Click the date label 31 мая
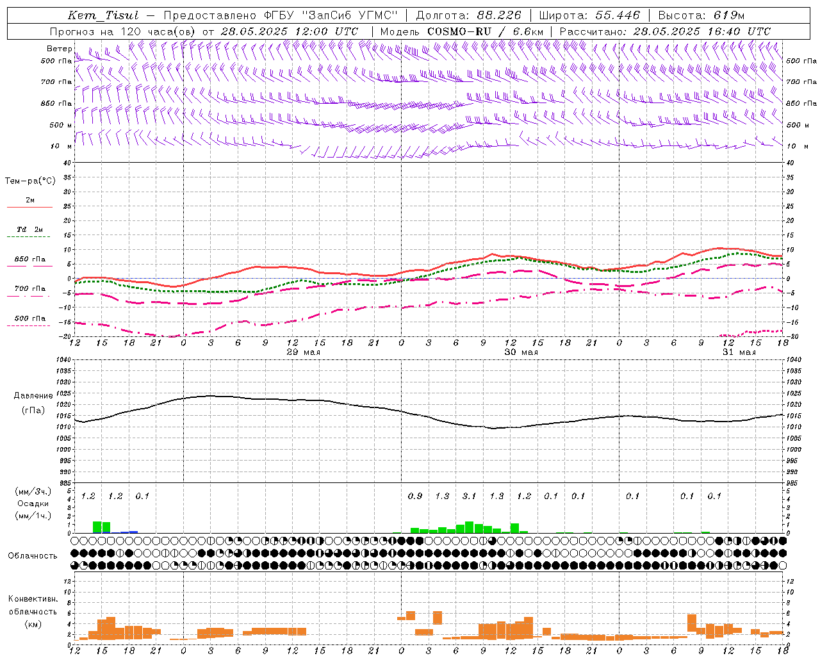The height and width of the screenshot is (656, 820). pos(739,352)
